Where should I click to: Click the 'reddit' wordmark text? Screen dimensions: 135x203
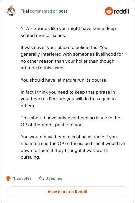[x=122, y=12]
